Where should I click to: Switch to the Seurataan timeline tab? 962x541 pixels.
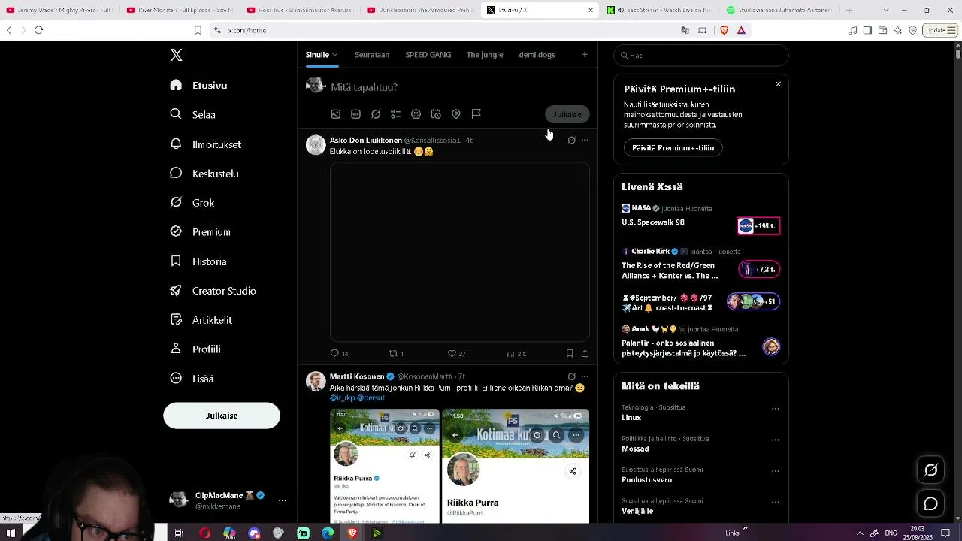372,55
